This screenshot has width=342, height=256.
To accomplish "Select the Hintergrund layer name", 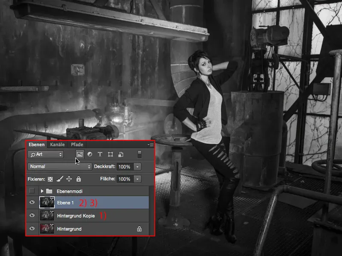I will [69, 229].
